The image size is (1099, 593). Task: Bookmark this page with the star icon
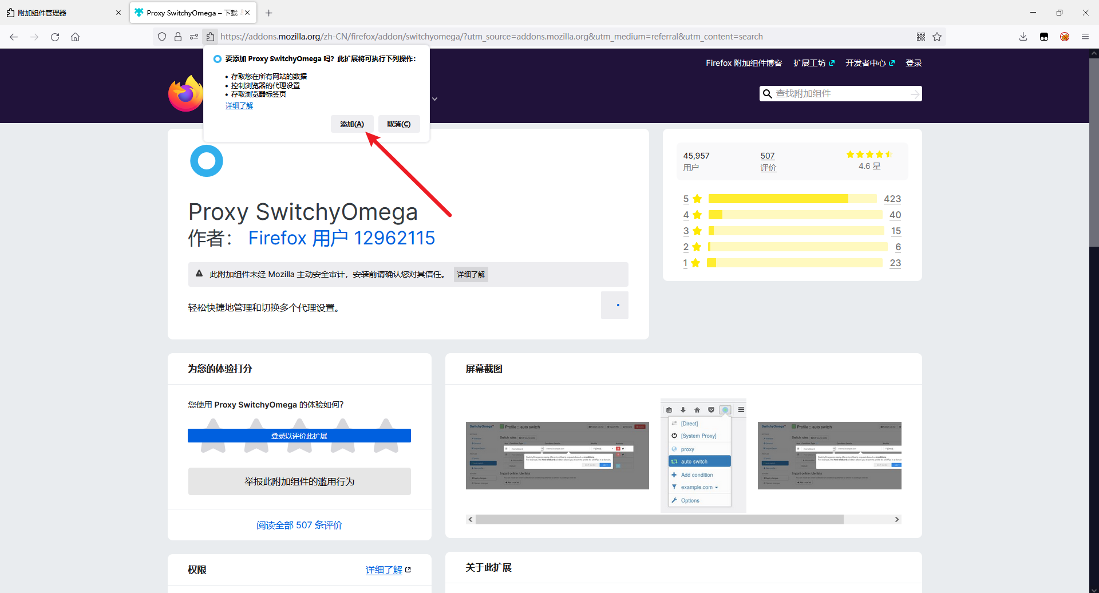937,37
